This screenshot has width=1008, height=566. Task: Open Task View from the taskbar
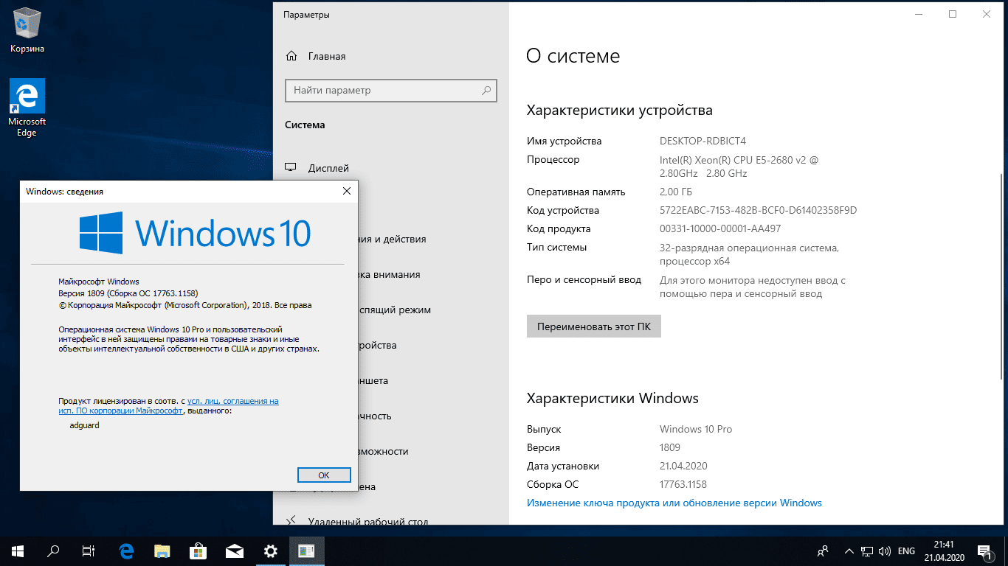tap(89, 551)
